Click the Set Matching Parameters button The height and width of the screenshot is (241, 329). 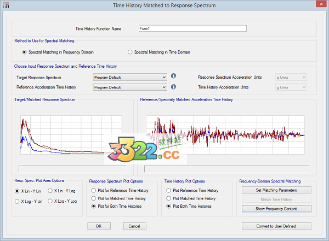tap(276, 190)
